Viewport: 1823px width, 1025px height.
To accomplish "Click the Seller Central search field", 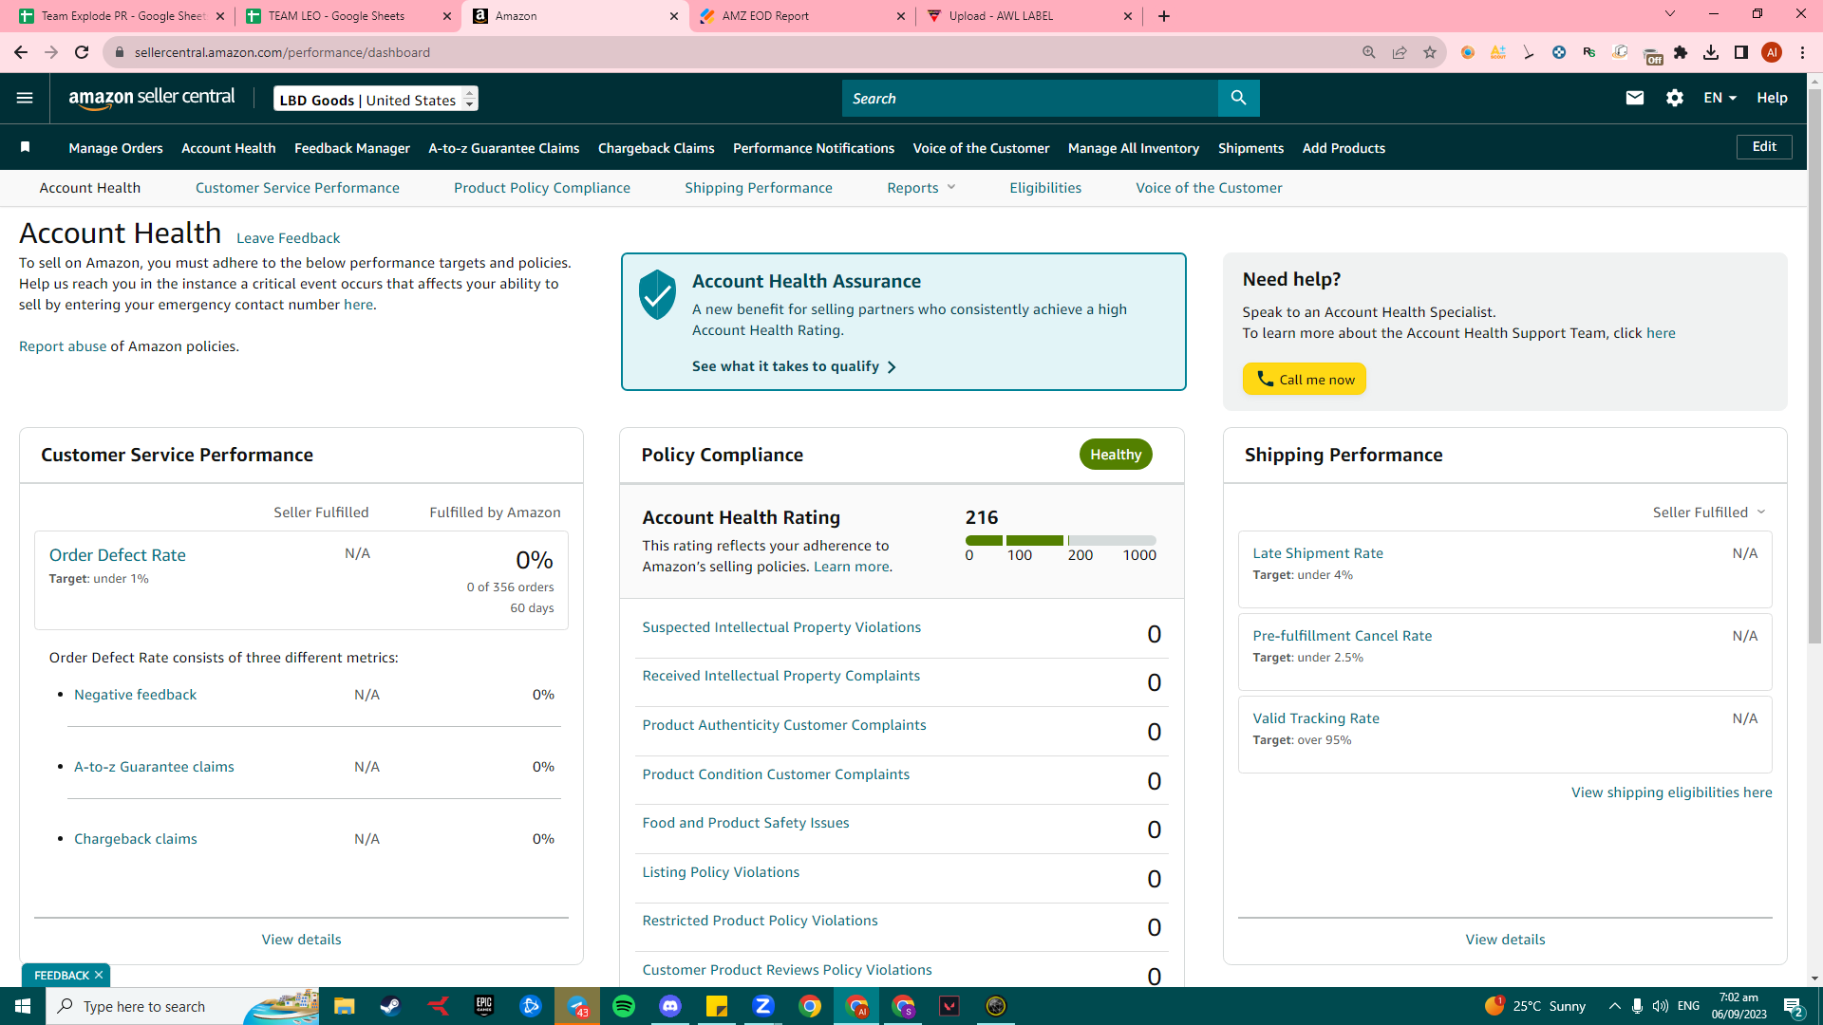I will pos(1030,98).
